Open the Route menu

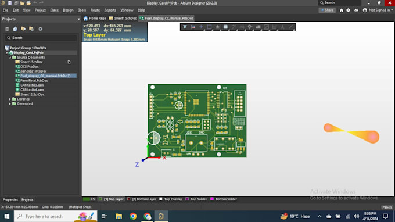click(x=95, y=10)
